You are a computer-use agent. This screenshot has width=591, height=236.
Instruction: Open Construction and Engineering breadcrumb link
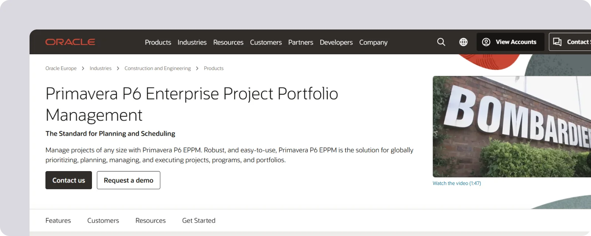(x=157, y=68)
